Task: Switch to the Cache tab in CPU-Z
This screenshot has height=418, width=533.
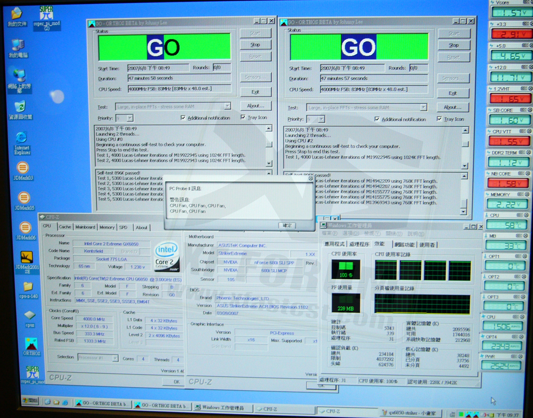Action: point(65,227)
